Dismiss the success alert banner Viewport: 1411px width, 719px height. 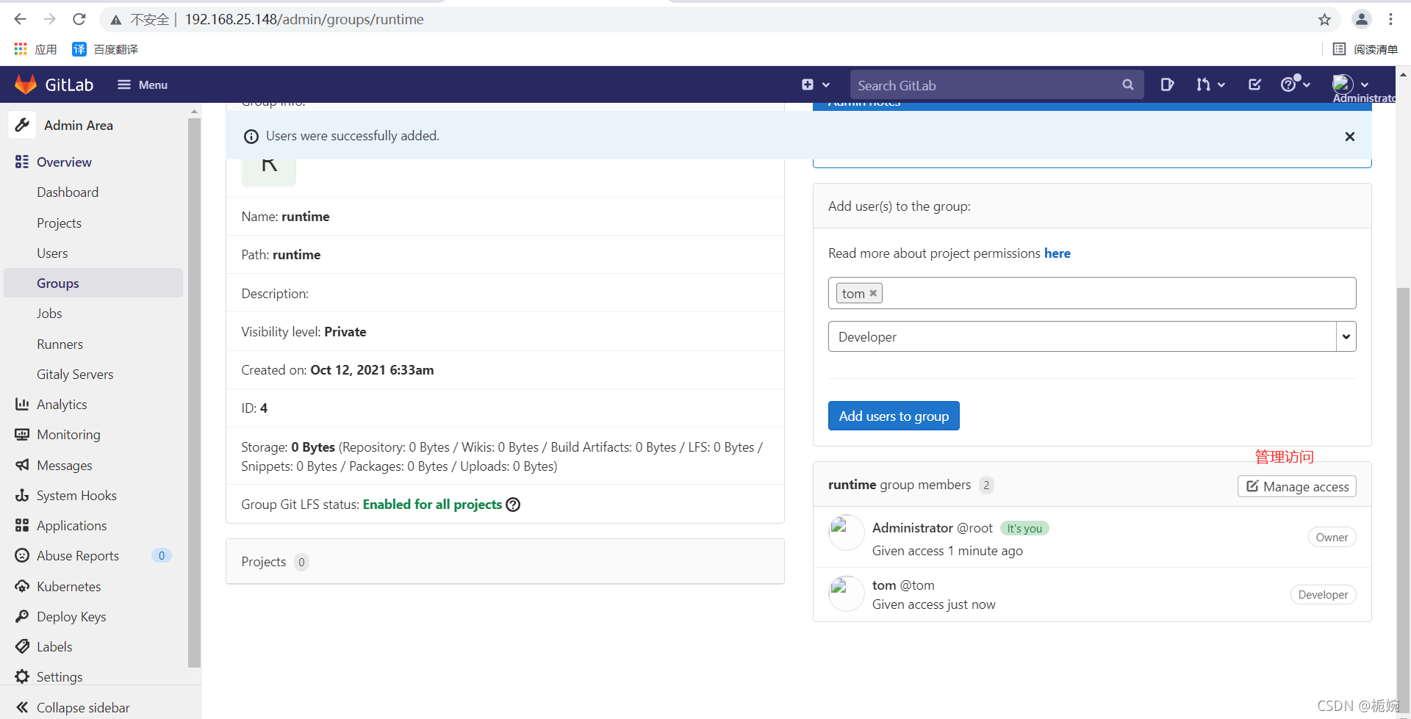coord(1349,137)
